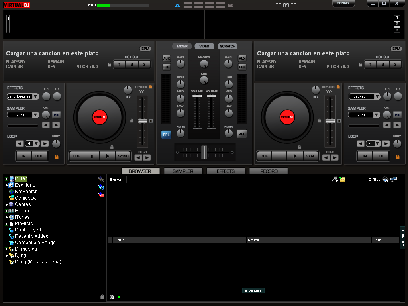Open the left loop length dropdown
This screenshot has height=306, width=408.
(x=36, y=143)
